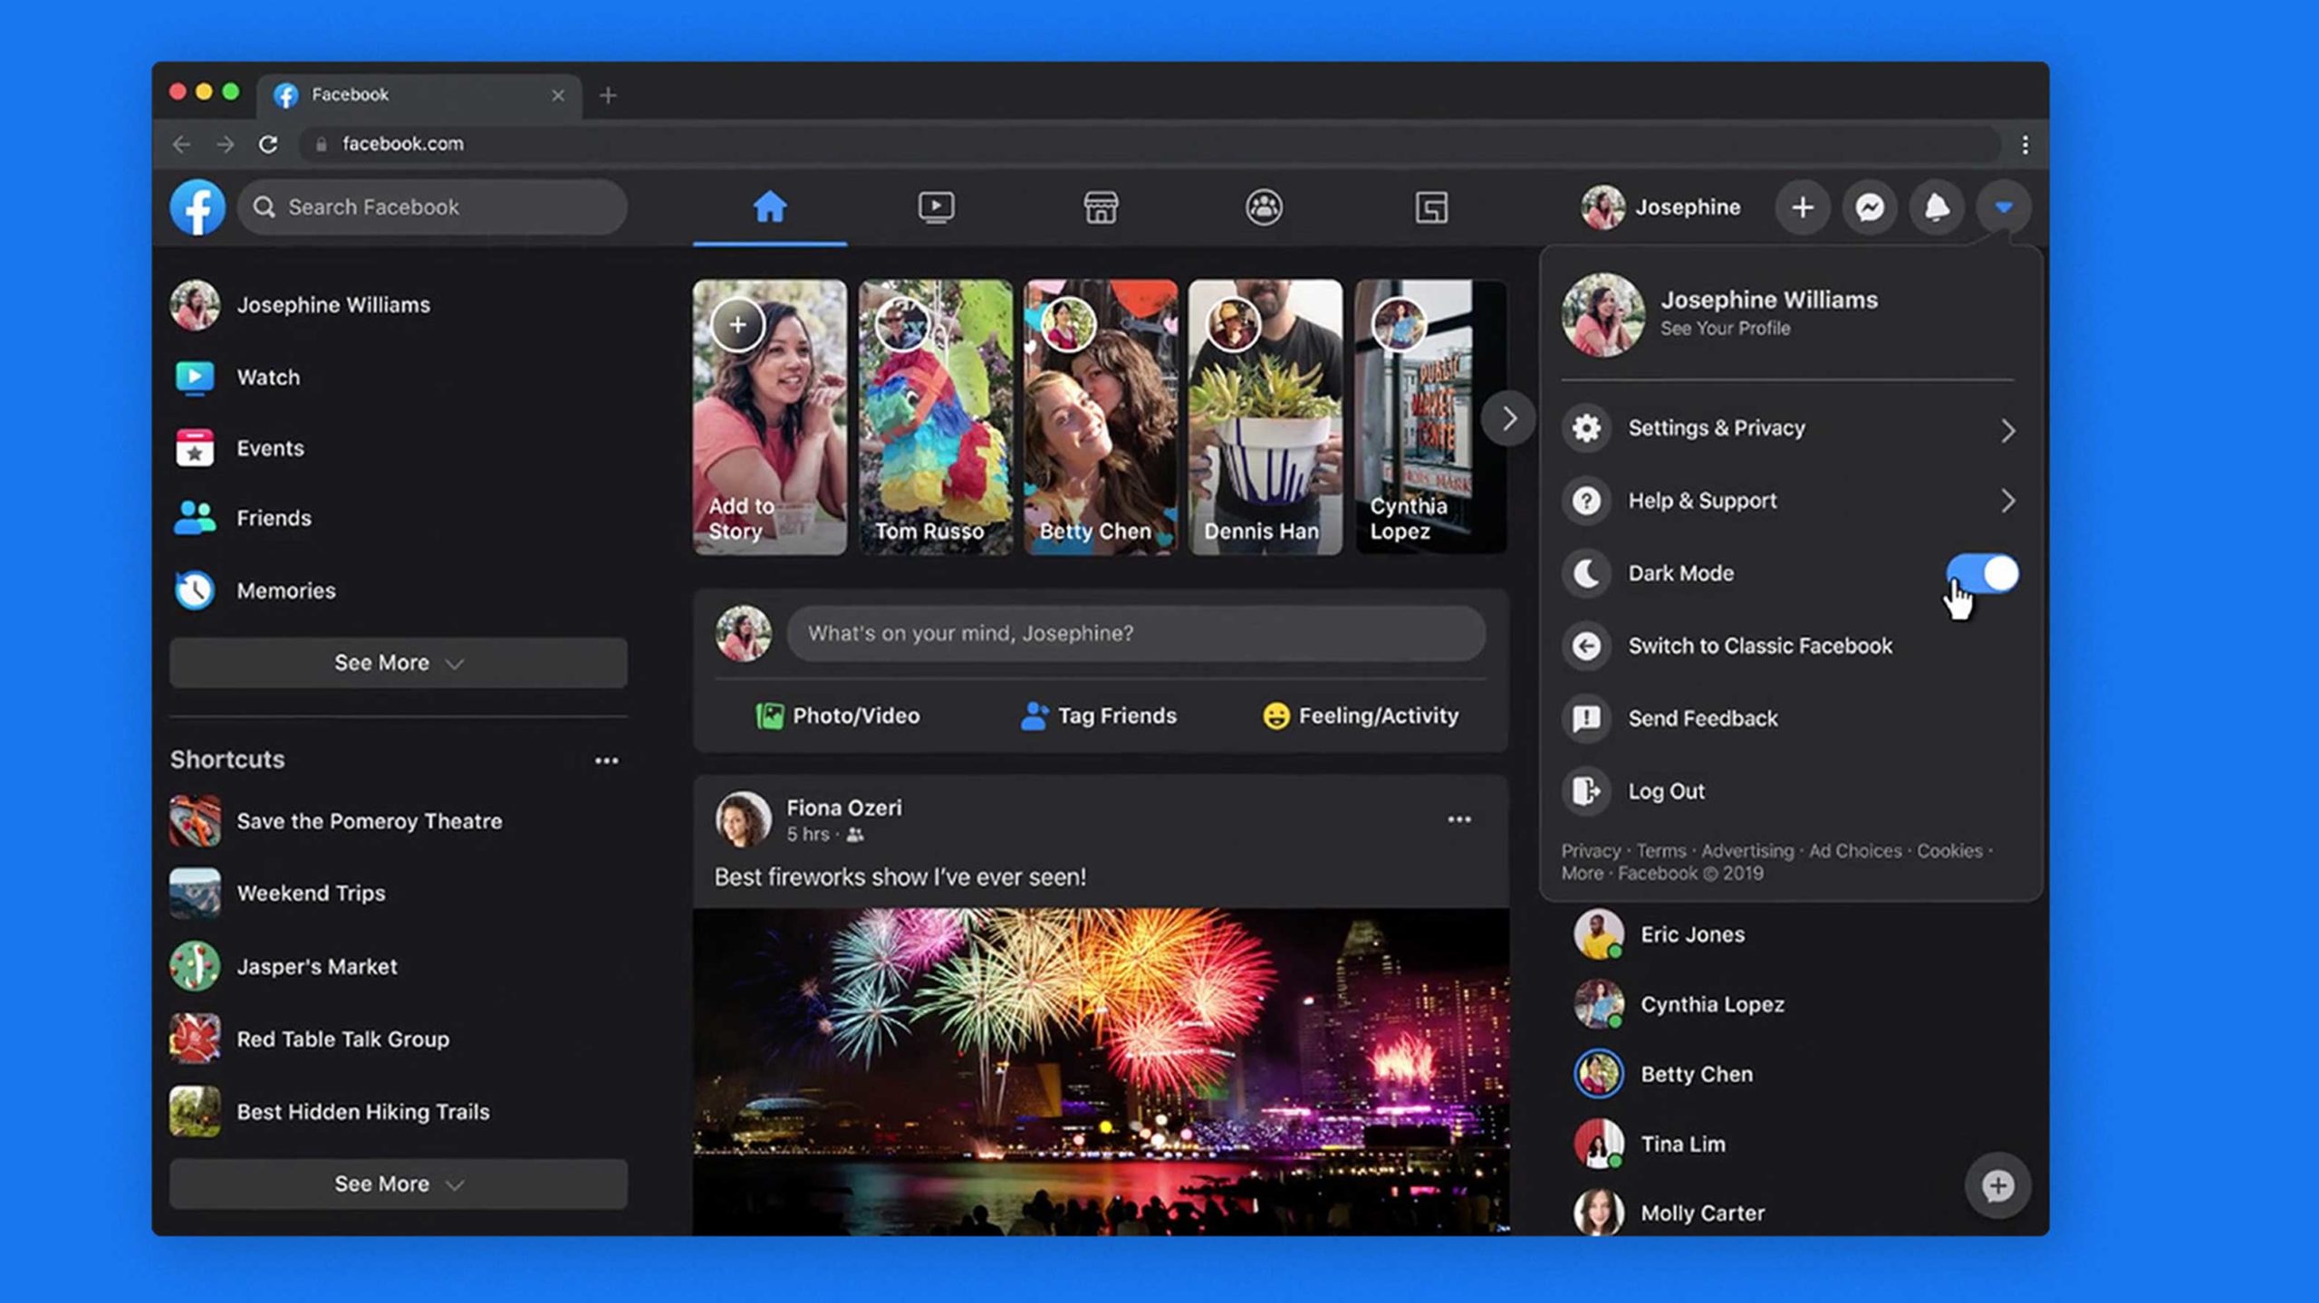
Task: Start new message with floating plus button
Action: tap(1997, 1185)
